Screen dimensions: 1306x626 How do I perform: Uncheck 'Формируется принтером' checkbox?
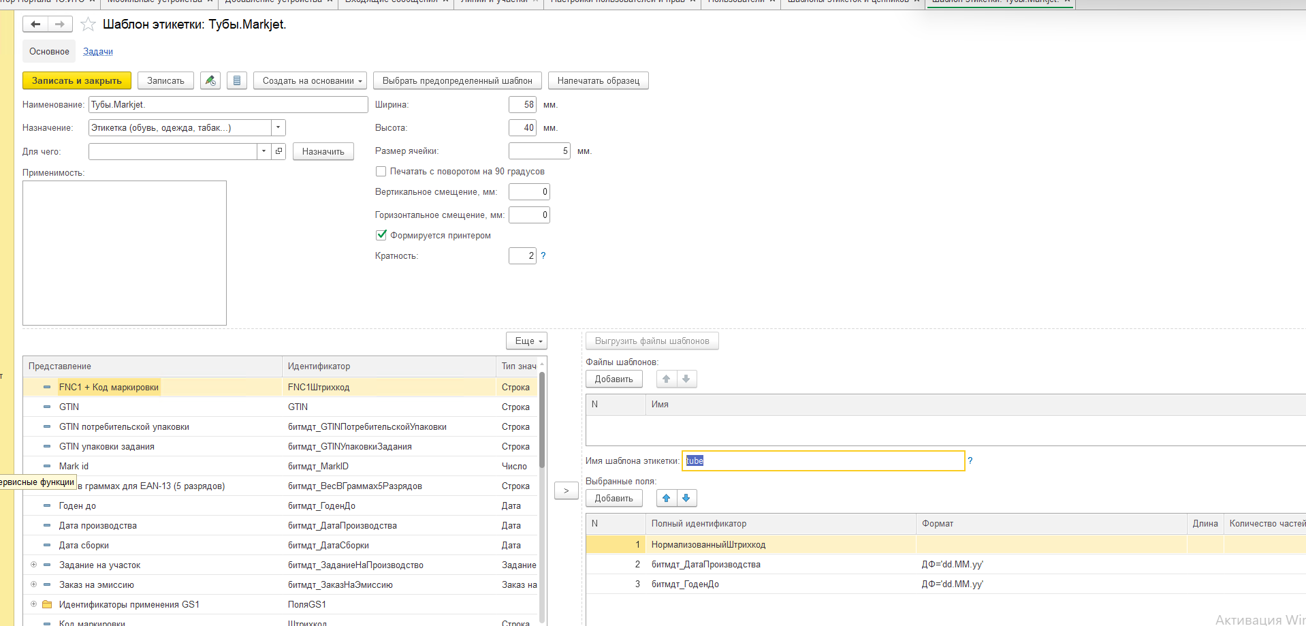click(x=381, y=235)
